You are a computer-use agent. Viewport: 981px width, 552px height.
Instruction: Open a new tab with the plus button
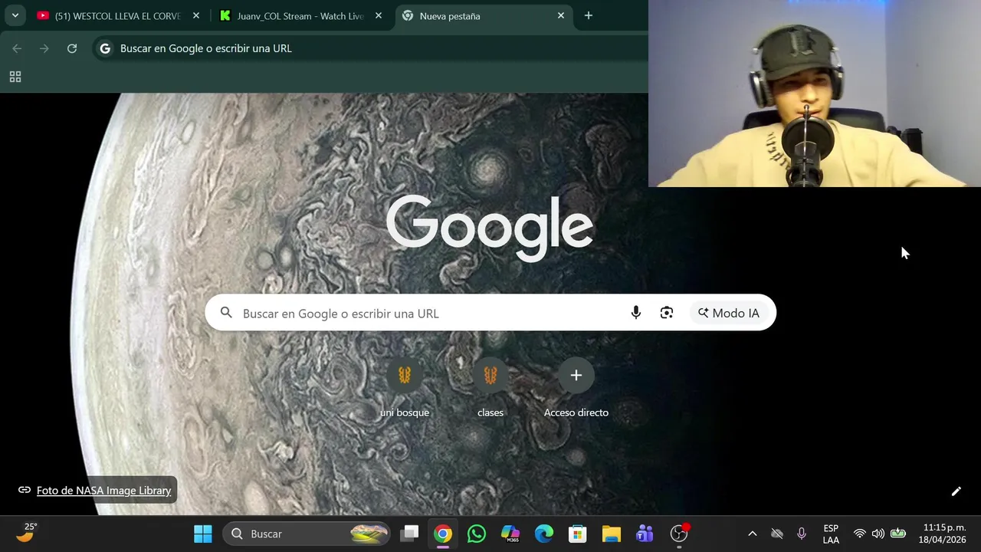(x=589, y=15)
